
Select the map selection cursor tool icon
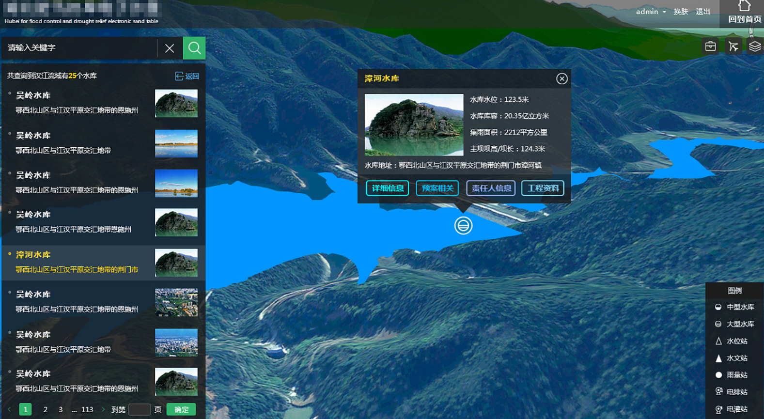click(733, 47)
